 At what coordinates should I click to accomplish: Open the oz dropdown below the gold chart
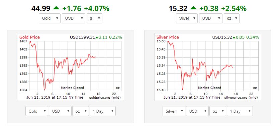coord(81,111)
